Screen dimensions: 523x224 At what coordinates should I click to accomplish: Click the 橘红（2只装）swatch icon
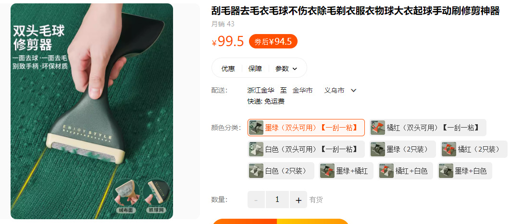pos(448,149)
